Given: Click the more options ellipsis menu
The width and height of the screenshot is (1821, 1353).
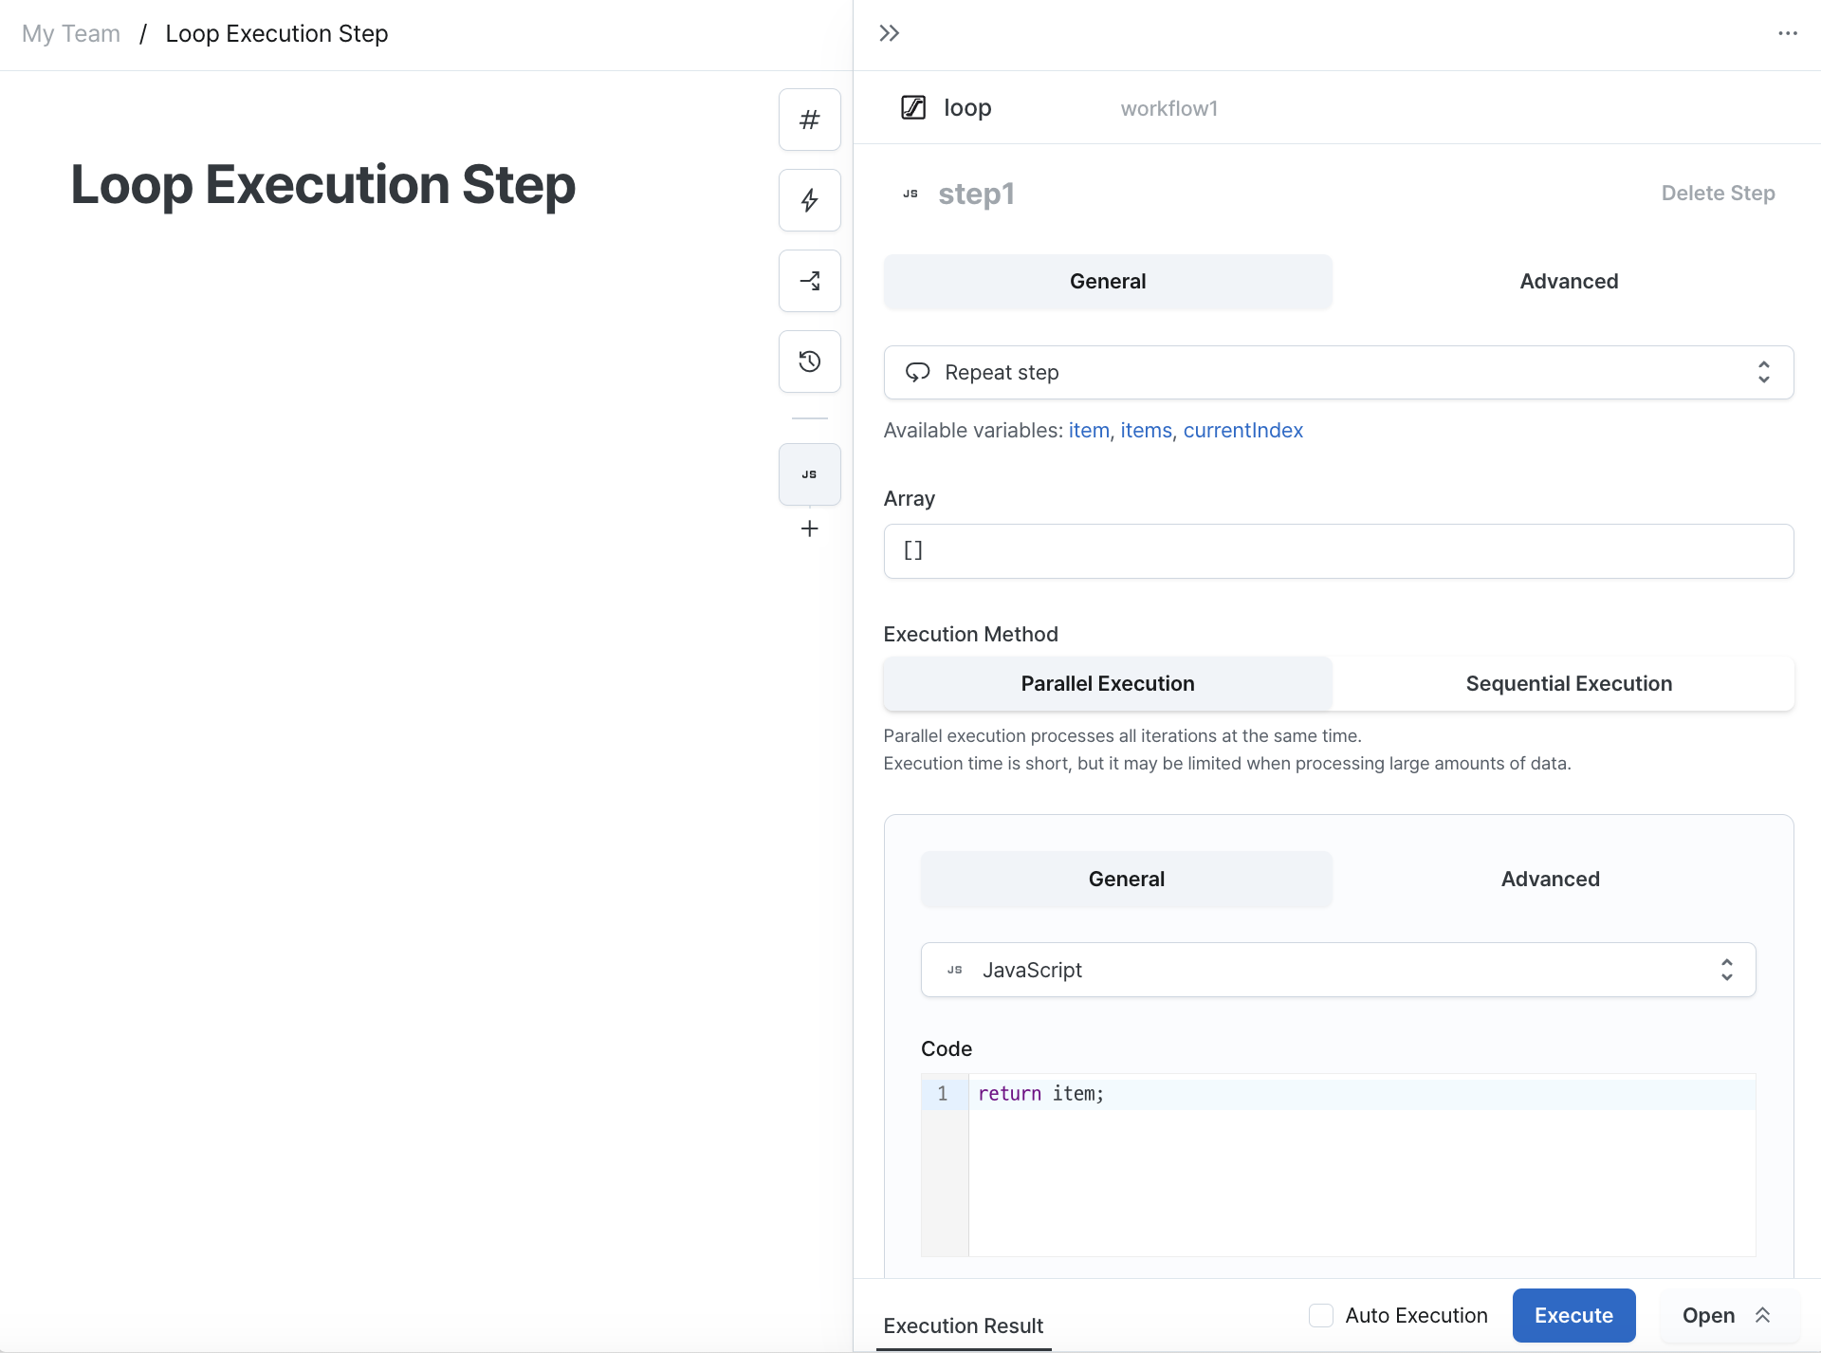Looking at the screenshot, I should click(x=1787, y=31).
